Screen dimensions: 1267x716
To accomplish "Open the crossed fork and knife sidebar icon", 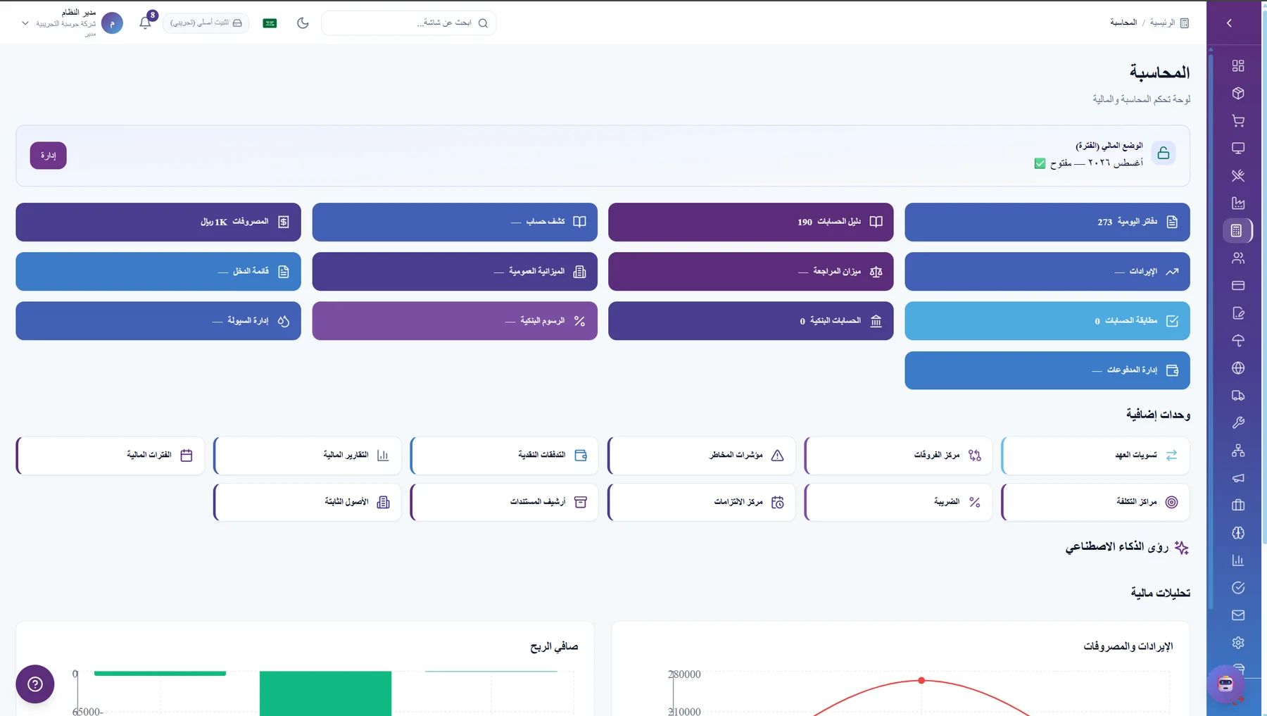I will (x=1238, y=175).
